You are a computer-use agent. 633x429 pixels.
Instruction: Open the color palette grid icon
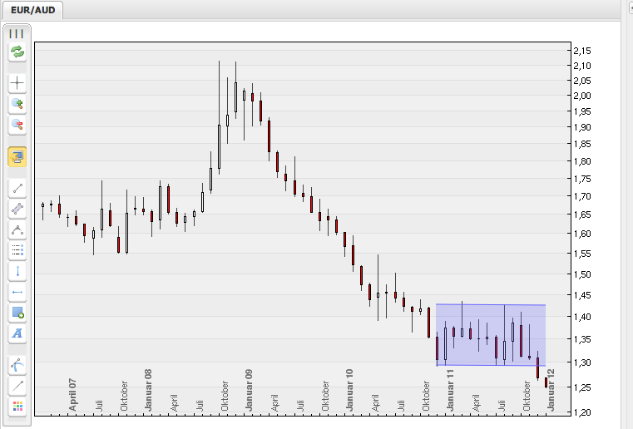point(17,407)
